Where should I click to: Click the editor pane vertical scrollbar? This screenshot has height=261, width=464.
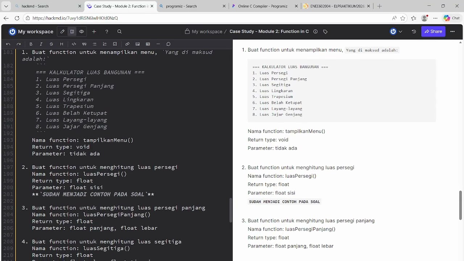230,210
